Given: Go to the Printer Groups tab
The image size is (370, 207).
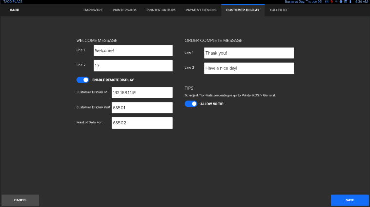Looking at the screenshot, I should pos(161,10).
